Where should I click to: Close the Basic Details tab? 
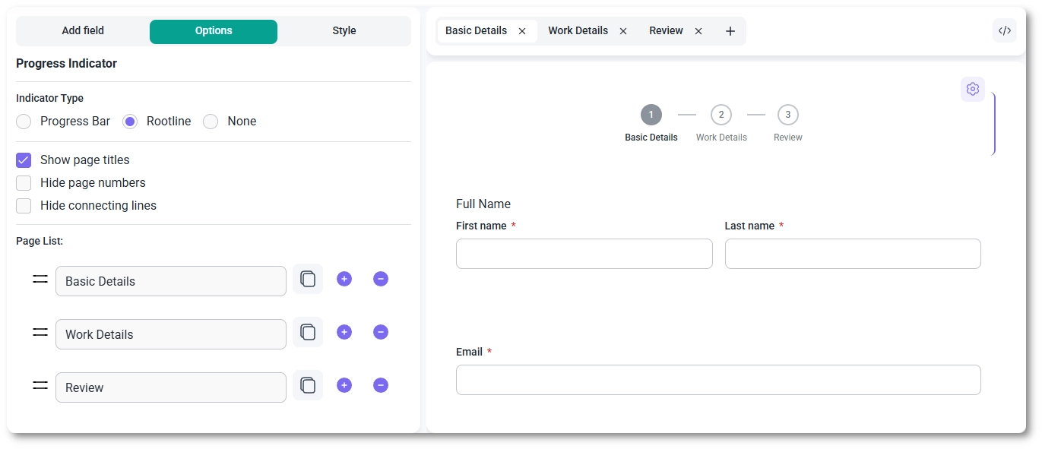(522, 31)
